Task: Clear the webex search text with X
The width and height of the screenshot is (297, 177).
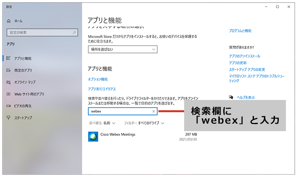Action: [154, 111]
